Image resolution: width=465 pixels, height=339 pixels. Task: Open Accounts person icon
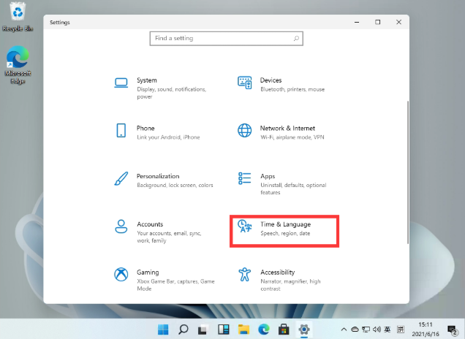(x=121, y=226)
